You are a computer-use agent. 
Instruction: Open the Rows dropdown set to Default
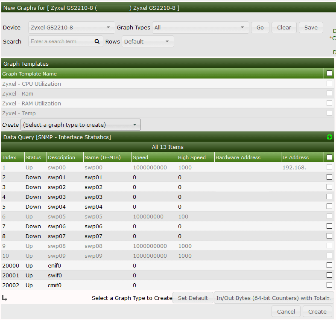point(148,41)
